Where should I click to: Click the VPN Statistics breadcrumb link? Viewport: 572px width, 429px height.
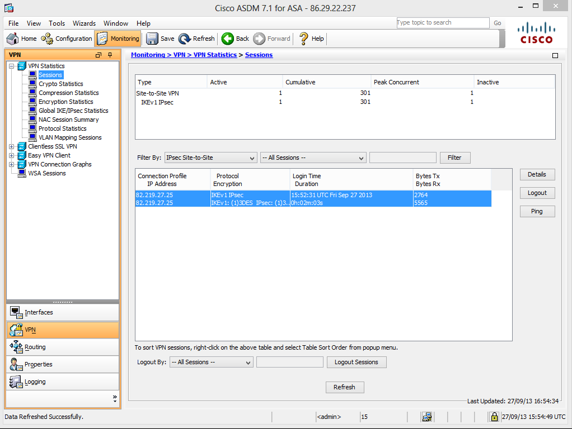click(x=215, y=55)
